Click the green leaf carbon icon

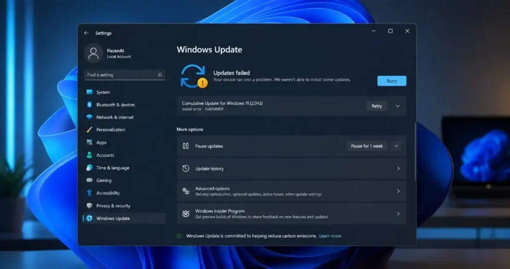click(179, 236)
